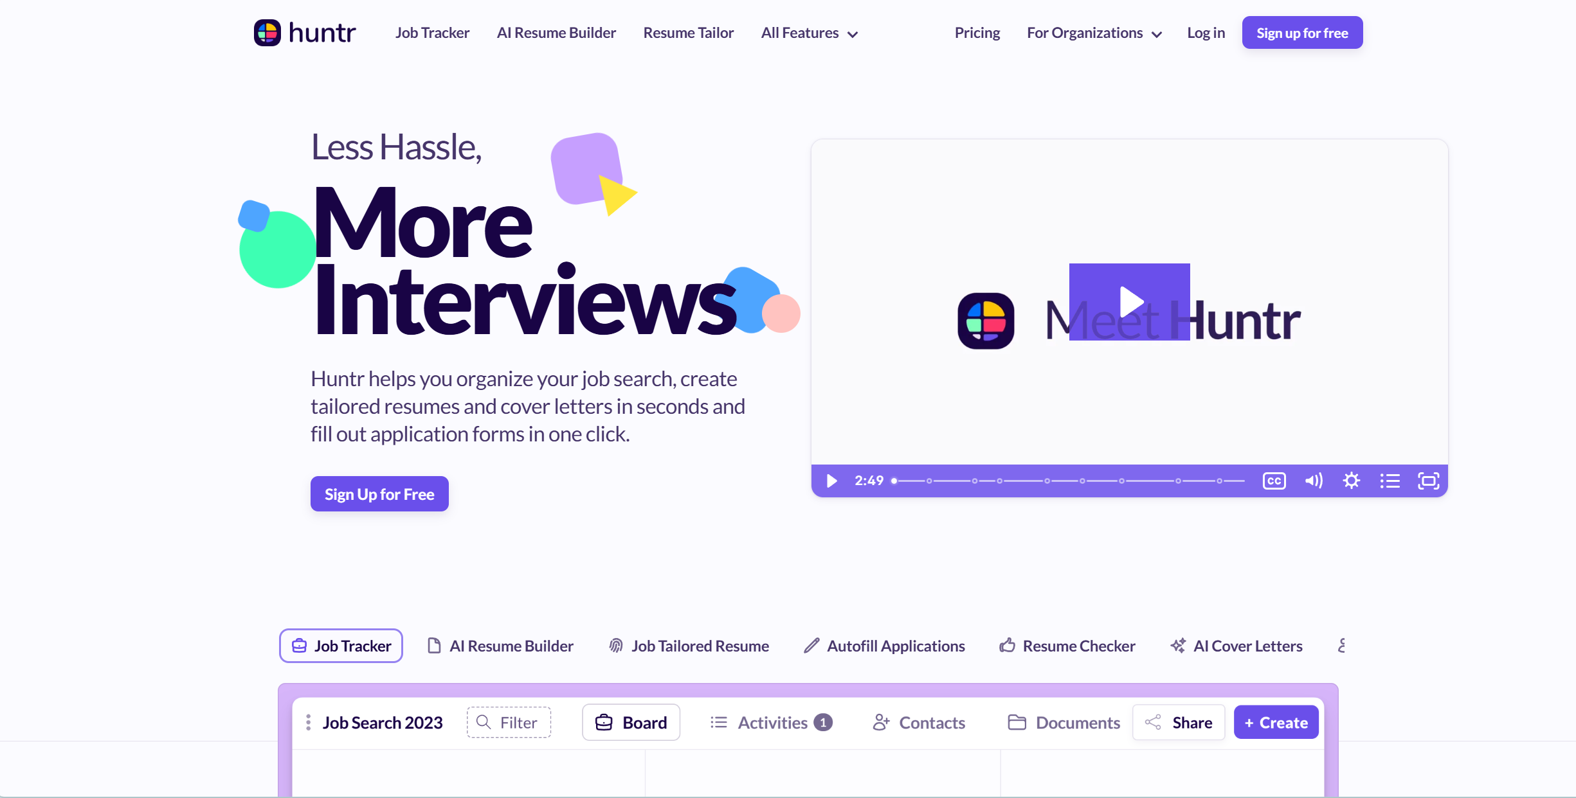This screenshot has width=1576, height=798.
Task: Open the Documents view
Action: click(x=1064, y=723)
